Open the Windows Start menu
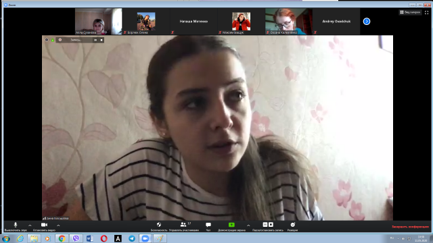This screenshot has height=243, width=433. pyautogui.click(x=6, y=238)
